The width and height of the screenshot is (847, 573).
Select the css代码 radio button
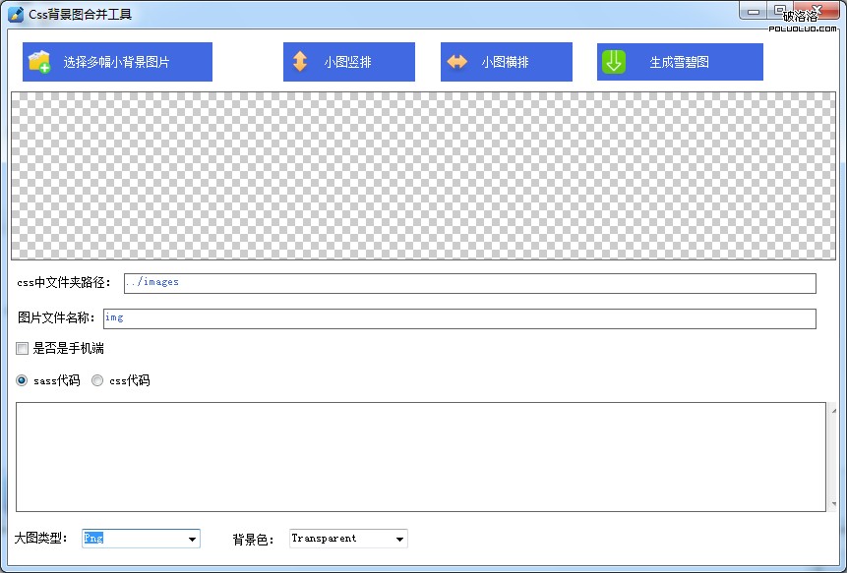tap(97, 380)
